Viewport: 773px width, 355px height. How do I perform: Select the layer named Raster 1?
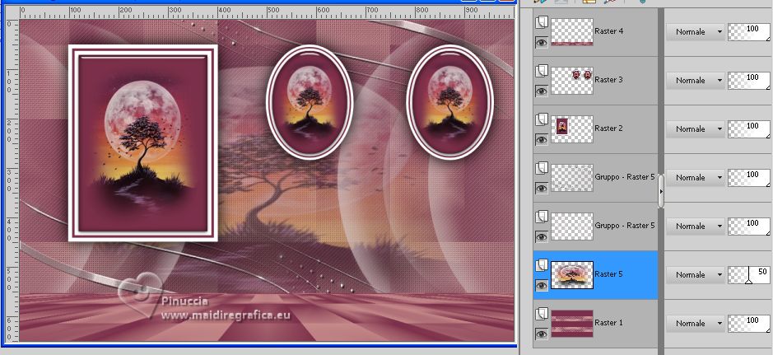(609, 322)
